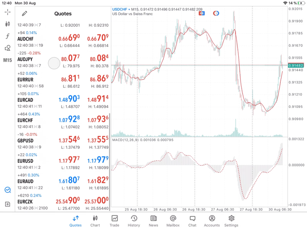
Task: Tap EURAUD bid price 1.61807
Action: pyautogui.click(x=69, y=180)
